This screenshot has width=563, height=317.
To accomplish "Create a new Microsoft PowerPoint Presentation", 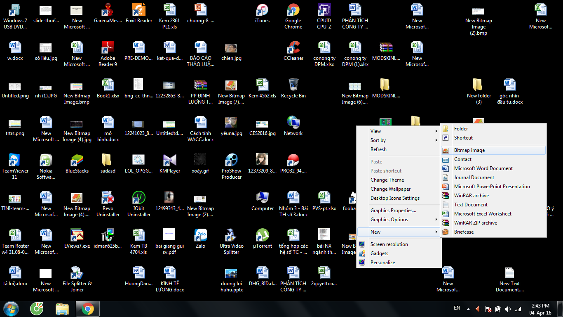I will 493,187.
